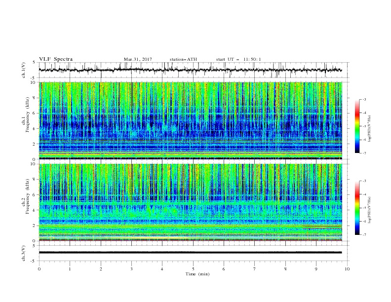The width and height of the screenshot is (391, 302).
Task: Click the "9" tick on the time axis
Action: tap(316, 269)
